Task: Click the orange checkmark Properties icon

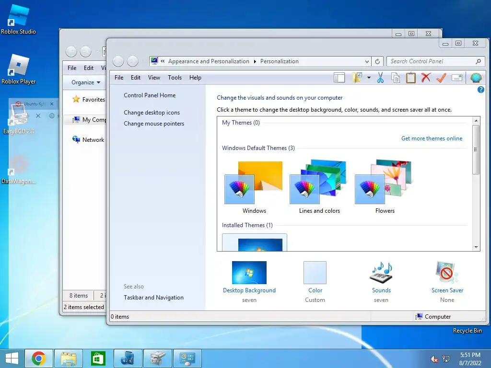Action: pos(441,78)
